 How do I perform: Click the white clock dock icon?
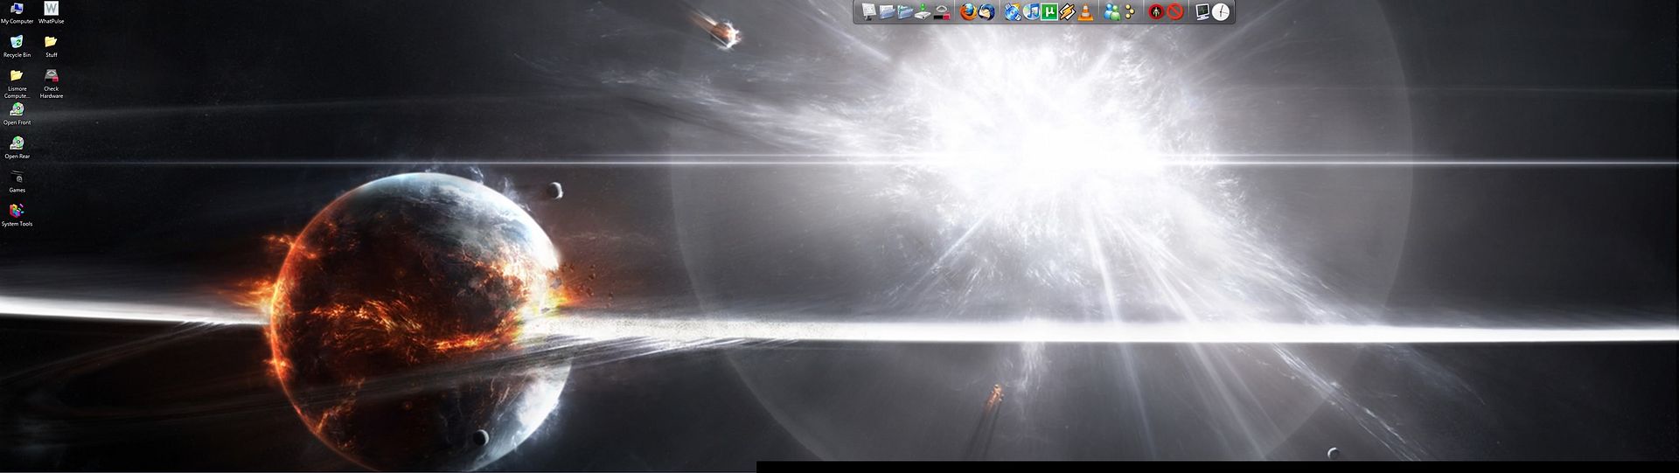click(x=1221, y=11)
